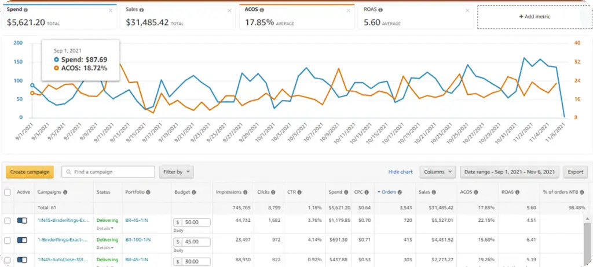Remove the ROAS metric card with its X

pos(467,10)
